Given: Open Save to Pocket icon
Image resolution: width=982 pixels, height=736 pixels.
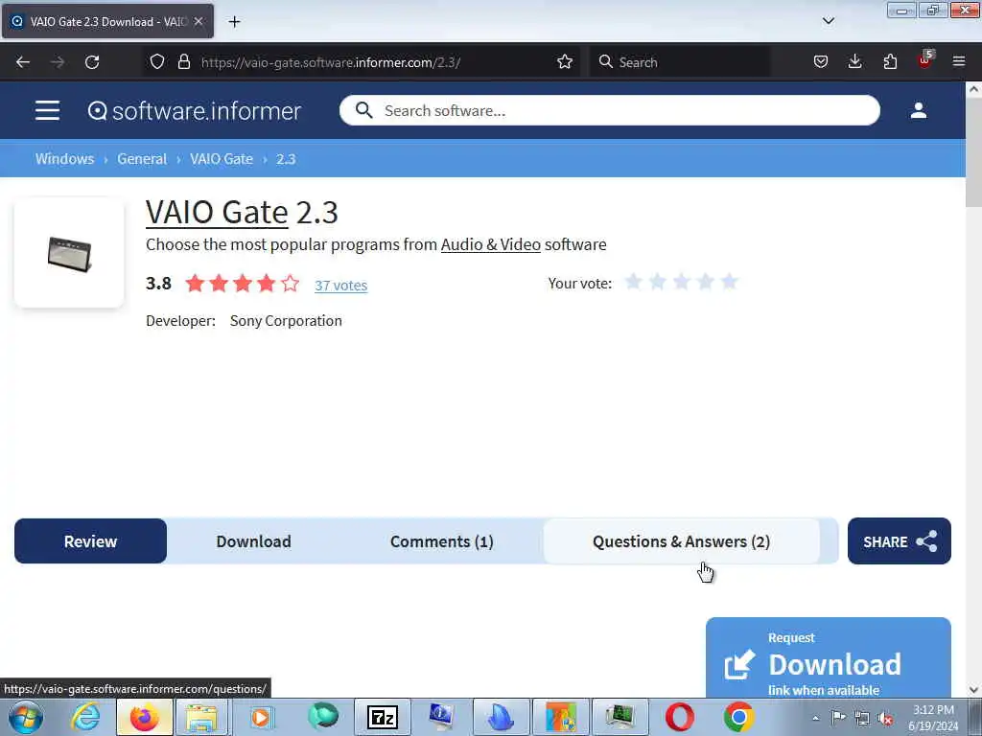Looking at the screenshot, I should (821, 62).
